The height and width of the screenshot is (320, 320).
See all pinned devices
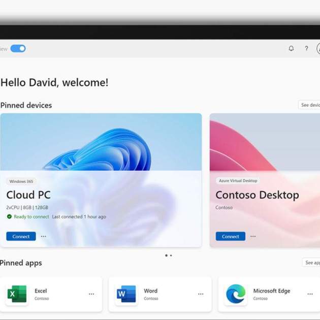click(x=309, y=105)
